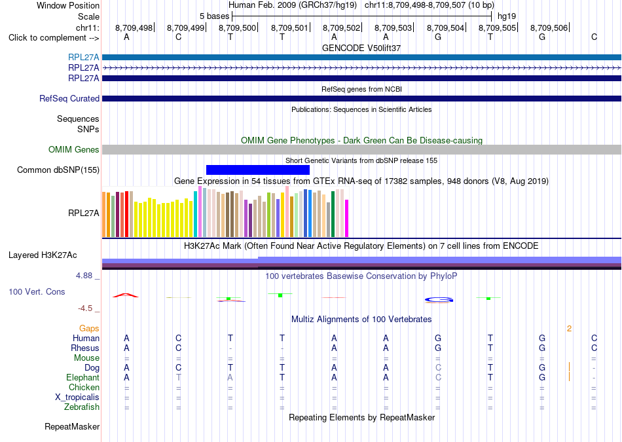The height and width of the screenshot is (442, 622).
Task: Select the blue dbSNP variant bar
Action: pos(258,170)
